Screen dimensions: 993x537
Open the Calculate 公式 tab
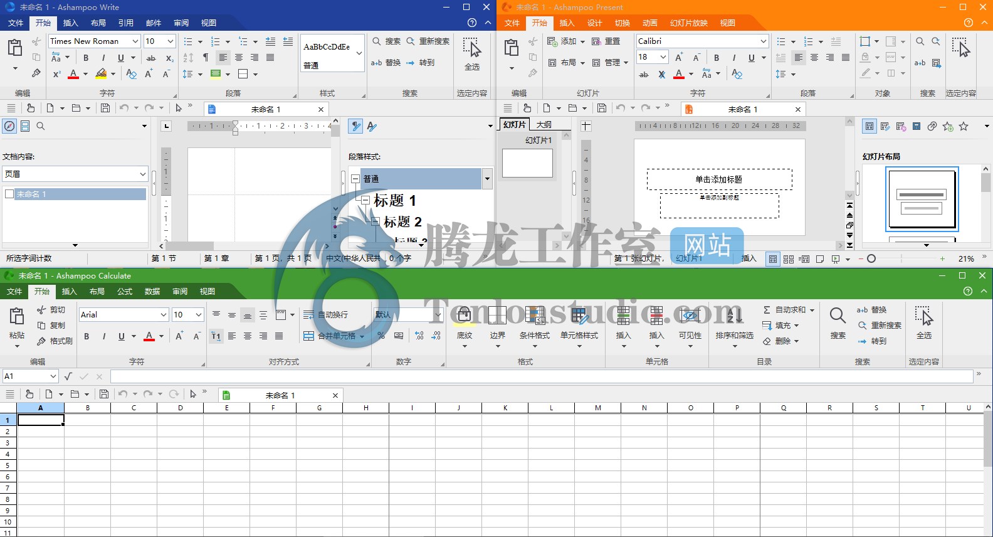coord(125,292)
